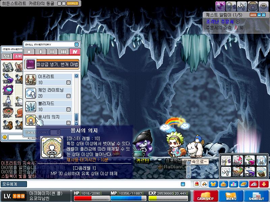This screenshot has height=202, width=270.
Task: Minimize the quest helper panel
Action: [259, 15]
